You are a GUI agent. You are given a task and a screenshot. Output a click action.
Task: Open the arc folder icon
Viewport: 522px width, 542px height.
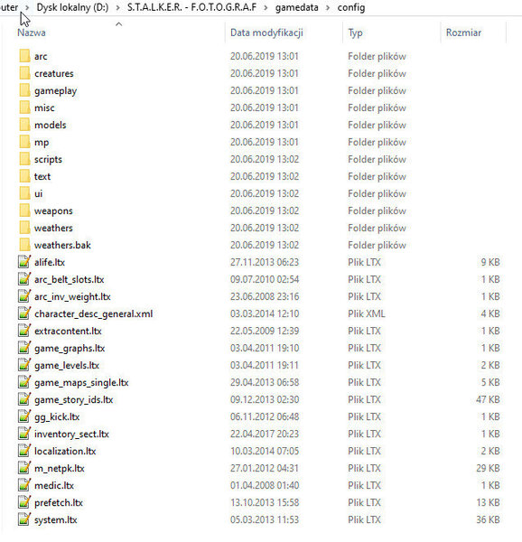click(24, 56)
